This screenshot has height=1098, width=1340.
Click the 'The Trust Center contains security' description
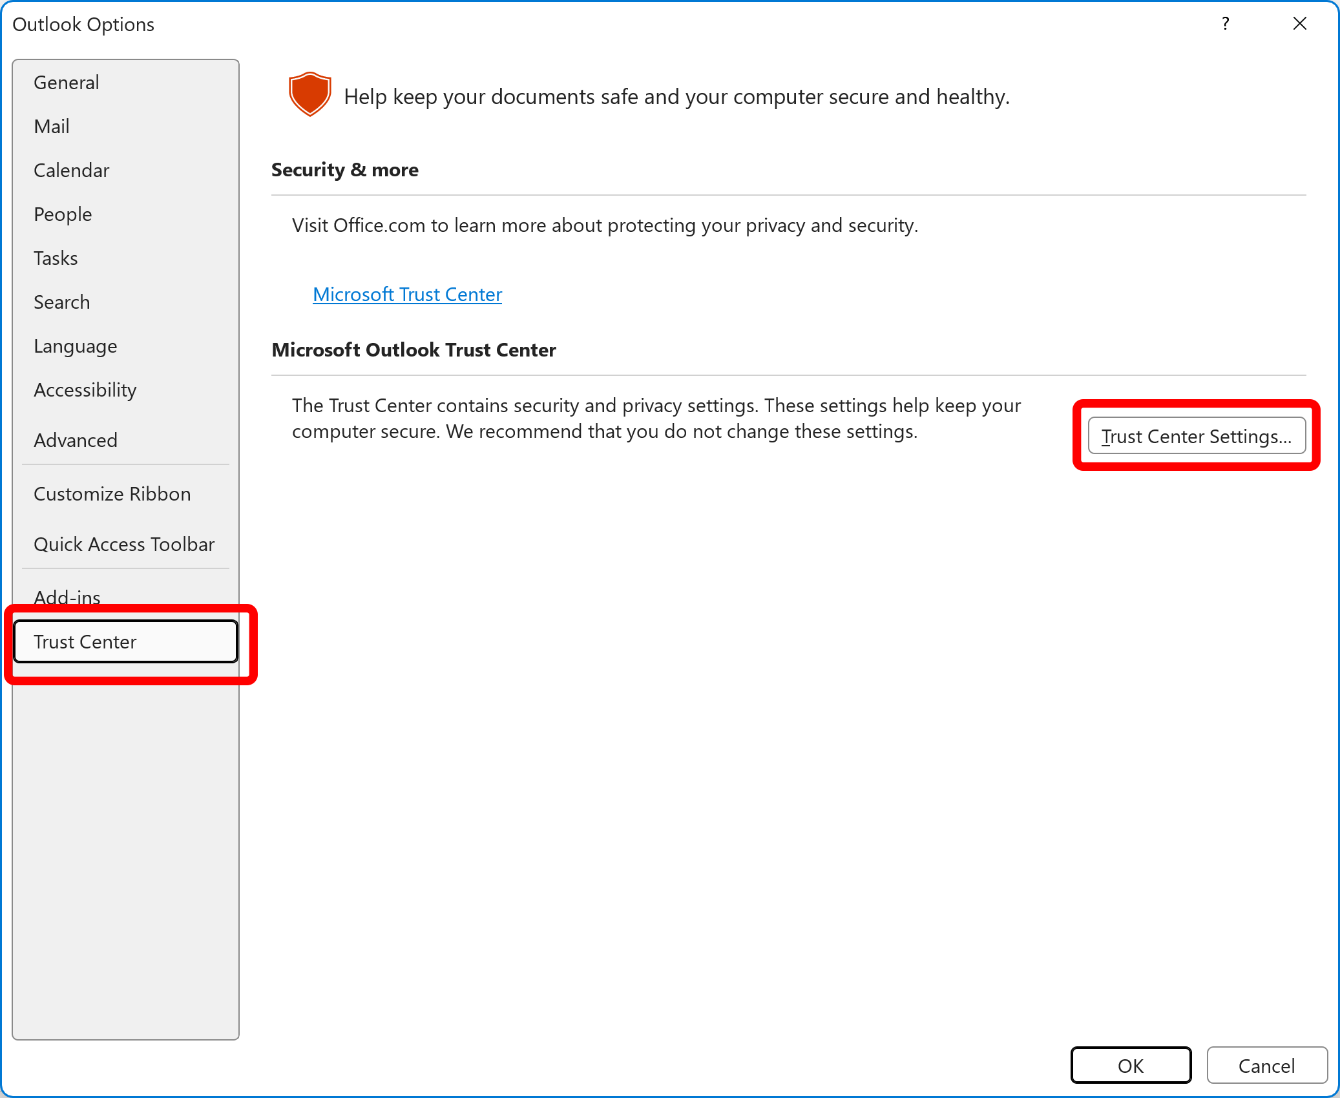point(656,419)
